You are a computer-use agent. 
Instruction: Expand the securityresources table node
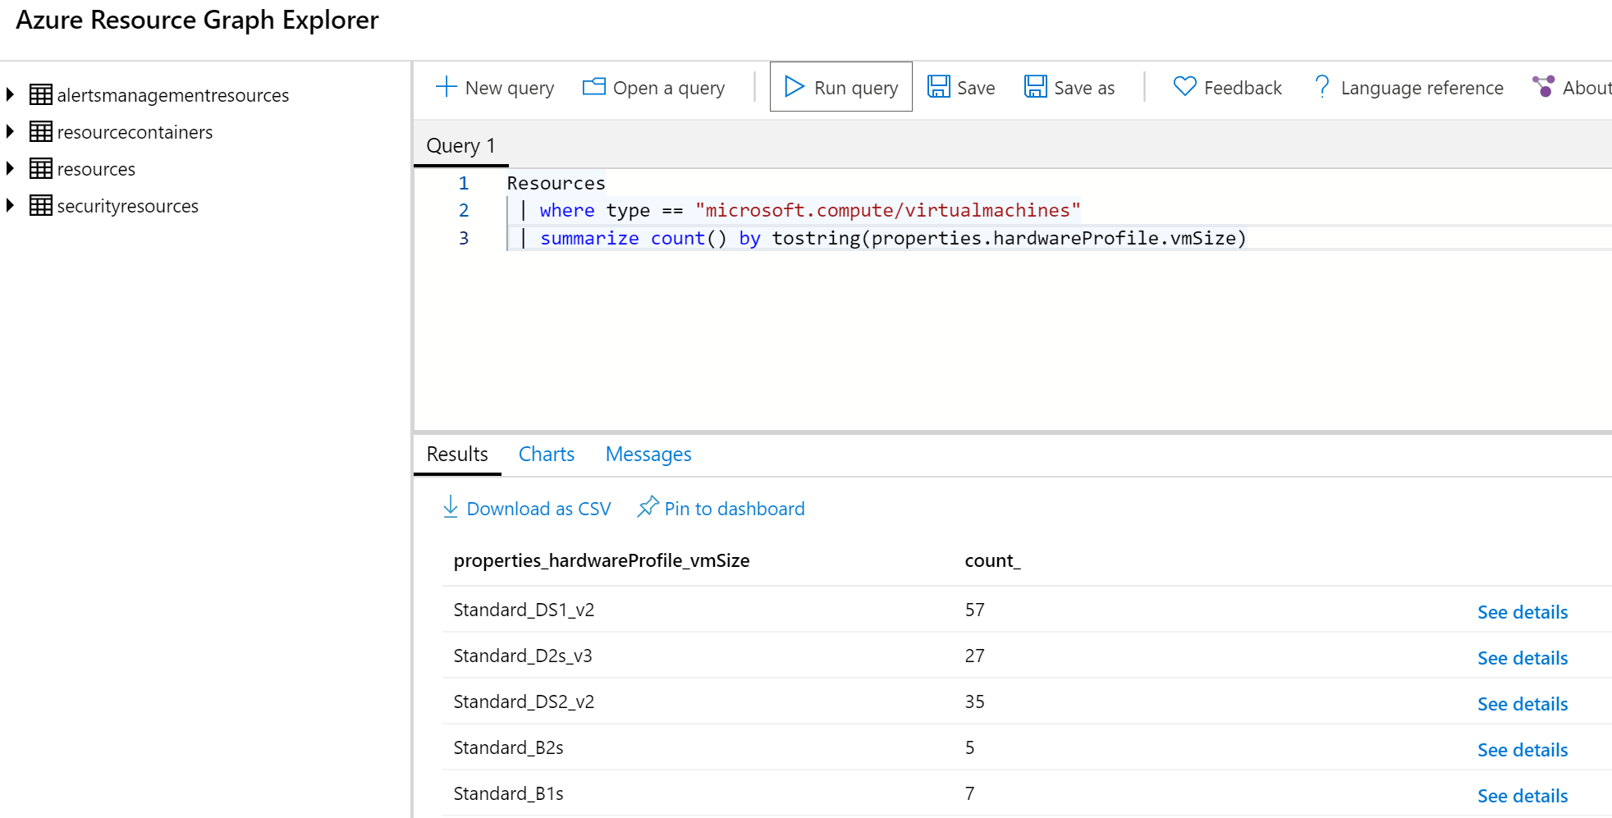click(10, 205)
